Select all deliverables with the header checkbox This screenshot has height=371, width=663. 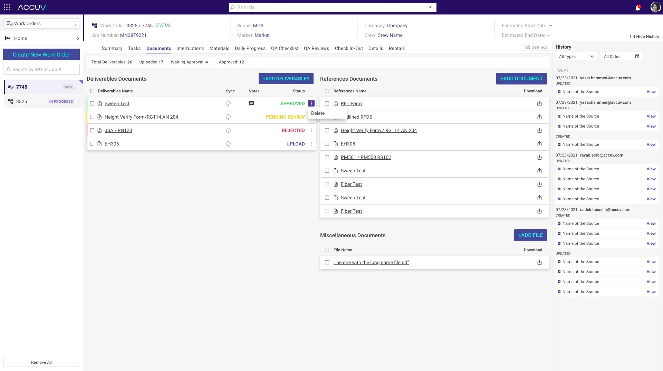pos(92,91)
